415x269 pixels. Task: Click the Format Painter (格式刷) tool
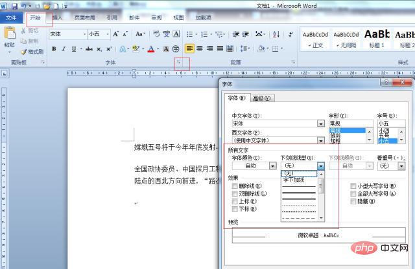[x=30, y=51]
